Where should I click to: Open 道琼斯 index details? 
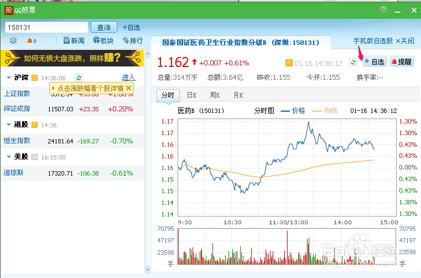point(13,173)
